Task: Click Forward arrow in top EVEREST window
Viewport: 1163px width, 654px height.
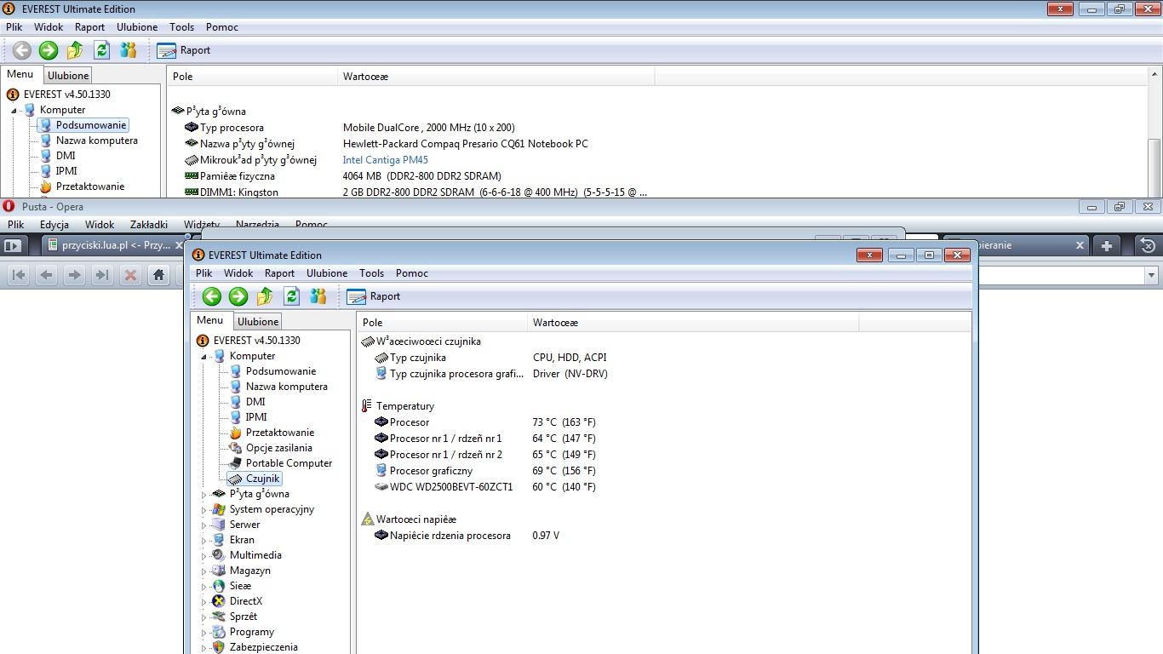Action: click(49, 50)
